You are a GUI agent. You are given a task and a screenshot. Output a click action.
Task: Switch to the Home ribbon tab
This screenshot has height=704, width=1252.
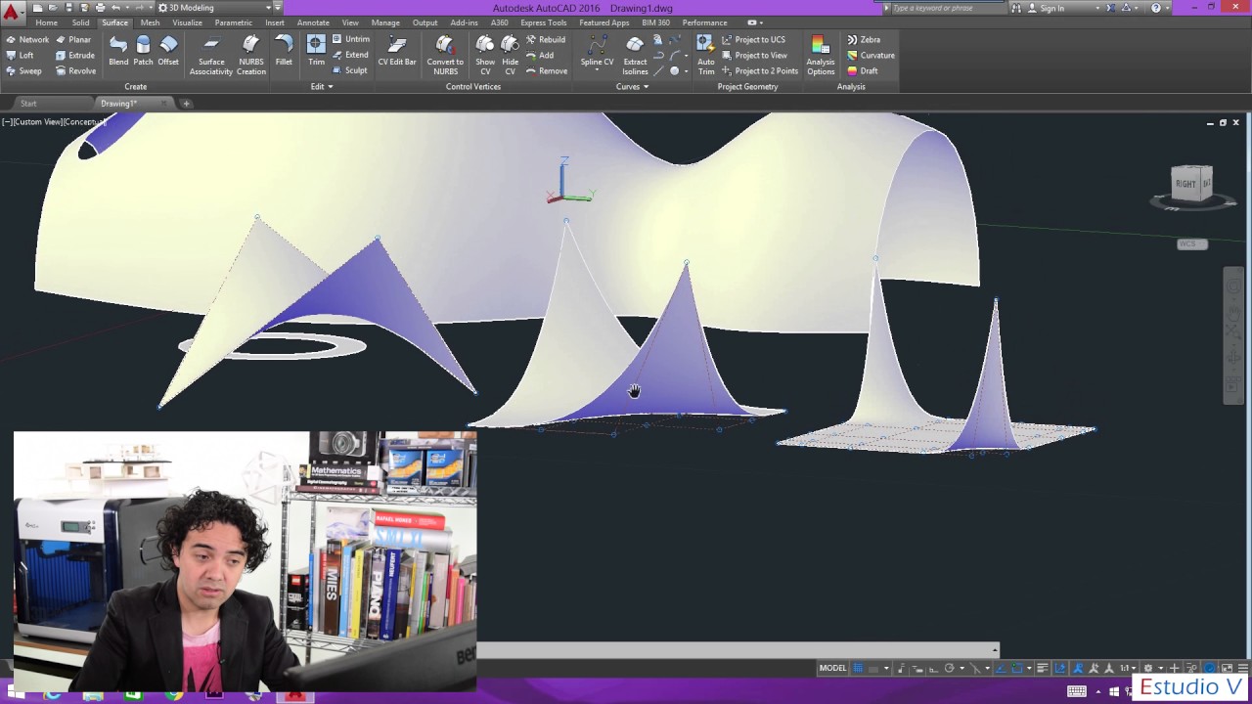pos(47,22)
